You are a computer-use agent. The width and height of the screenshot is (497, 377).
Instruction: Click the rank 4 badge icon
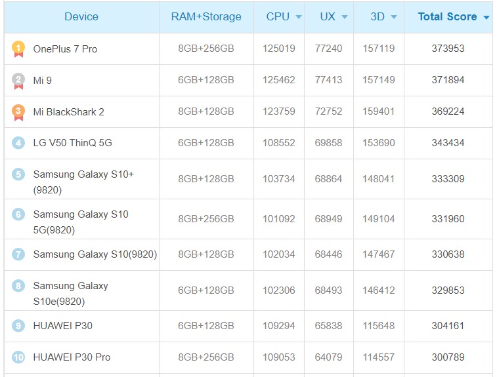(x=18, y=143)
